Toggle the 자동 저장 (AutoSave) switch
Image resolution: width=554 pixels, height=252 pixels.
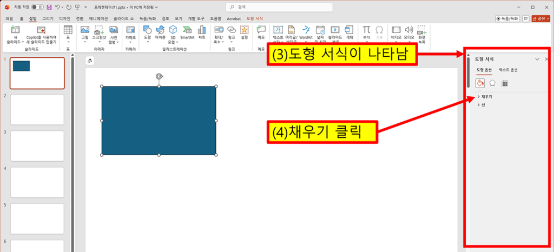(37, 7)
